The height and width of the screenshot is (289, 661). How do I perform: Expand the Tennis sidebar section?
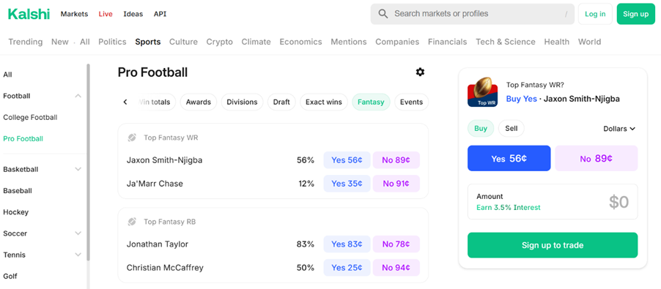pos(78,255)
